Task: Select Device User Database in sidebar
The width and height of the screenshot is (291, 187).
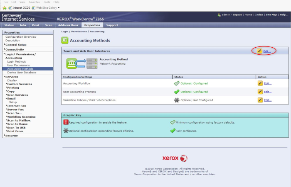Action: [x=22, y=73]
